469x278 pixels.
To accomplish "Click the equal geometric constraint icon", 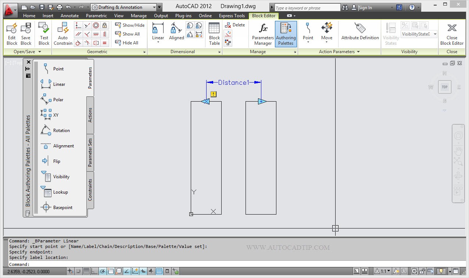I will click(x=105, y=43).
